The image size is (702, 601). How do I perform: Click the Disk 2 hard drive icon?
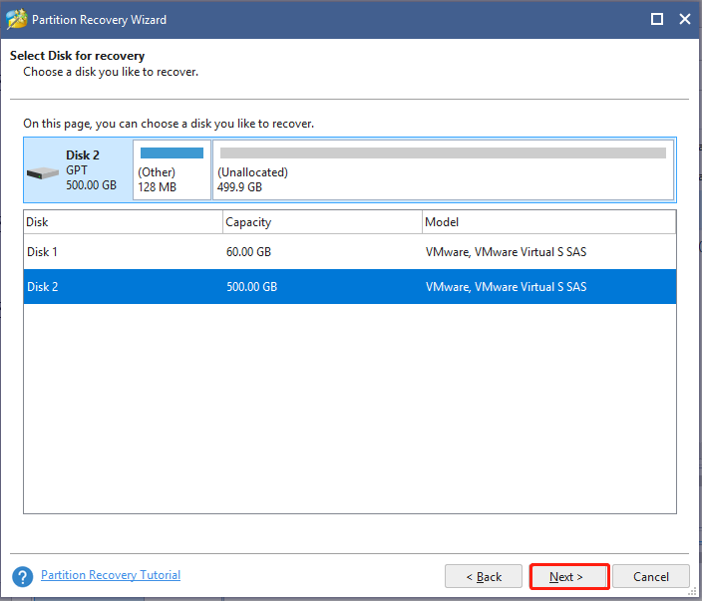pyautogui.click(x=43, y=172)
